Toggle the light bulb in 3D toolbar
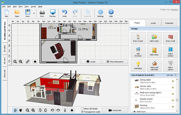181x115 pixels. pyautogui.click(x=65, y=110)
